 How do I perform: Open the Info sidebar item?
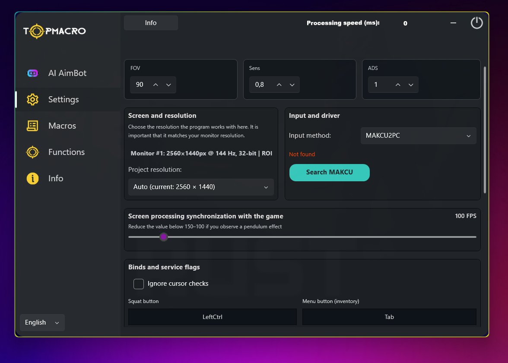pos(68,178)
